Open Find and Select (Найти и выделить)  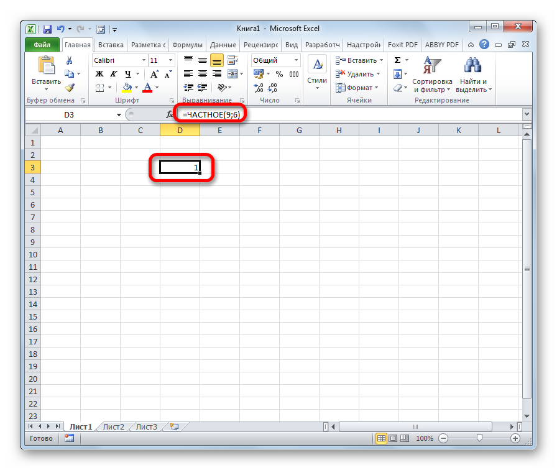473,75
